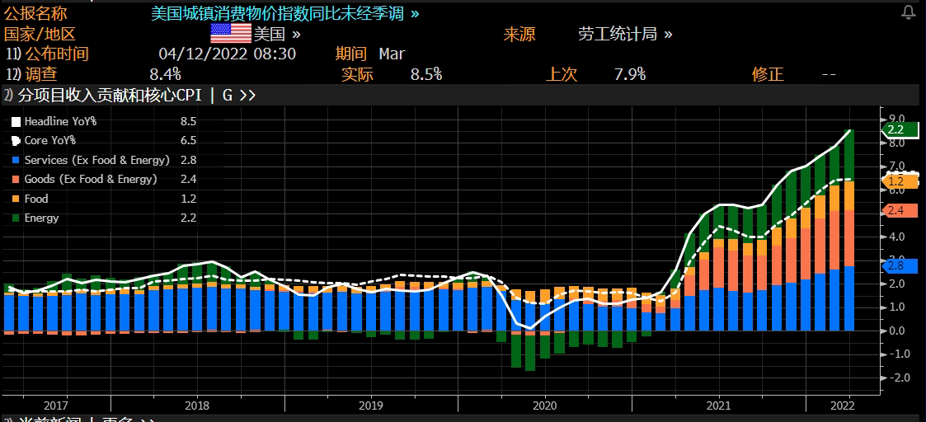Open the 劳工统计局 source link
The width and height of the screenshot is (926, 422).
[x=625, y=35]
